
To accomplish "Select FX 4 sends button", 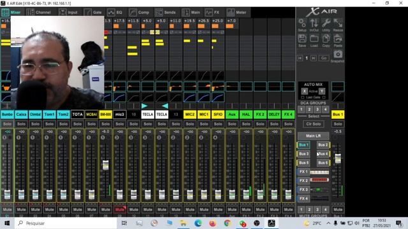I will pos(303,198).
